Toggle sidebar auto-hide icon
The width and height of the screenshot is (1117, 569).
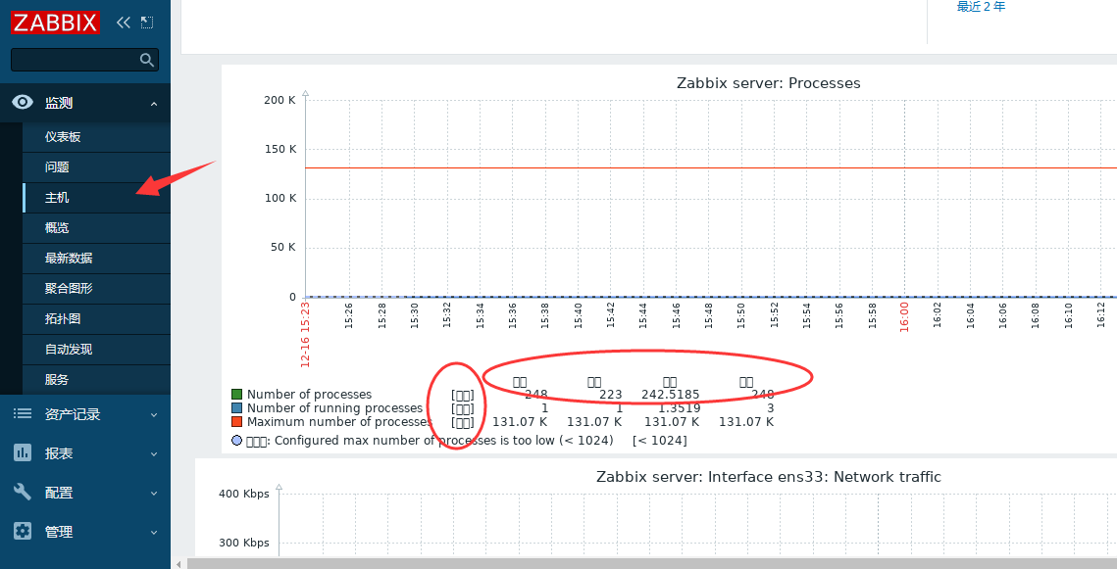click(x=147, y=23)
